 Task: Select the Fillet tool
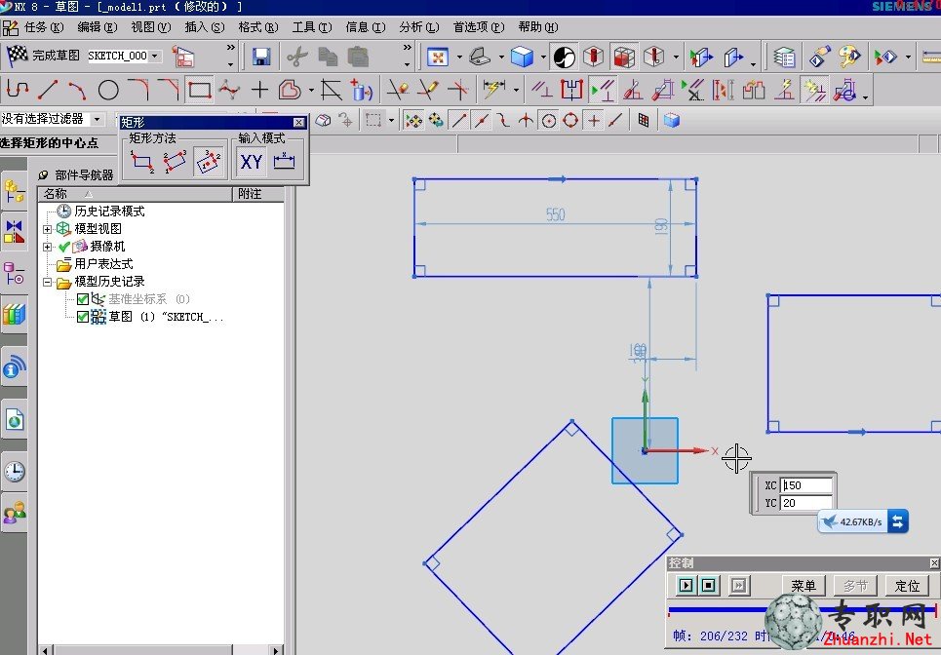(x=138, y=90)
